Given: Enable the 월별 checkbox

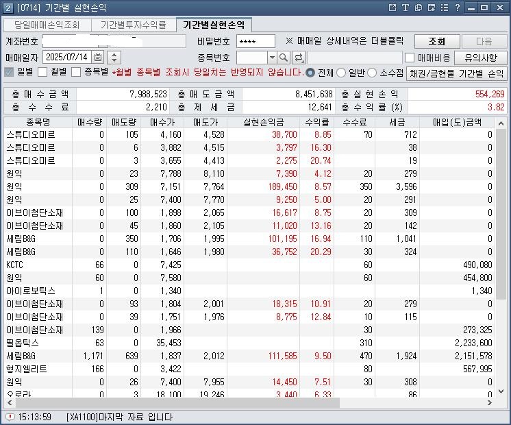Looking at the screenshot, I should (42, 72).
